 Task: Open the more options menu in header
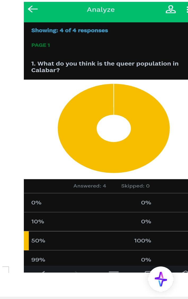click(x=186, y=10)
